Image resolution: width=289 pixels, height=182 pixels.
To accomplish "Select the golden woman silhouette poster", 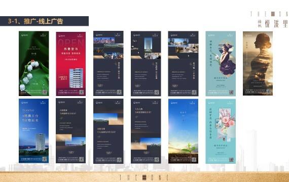I will tap(258, 63).
